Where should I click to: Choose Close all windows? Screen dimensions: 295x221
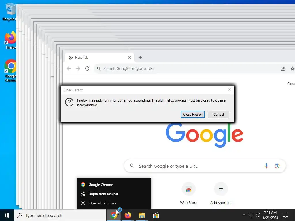114,203
